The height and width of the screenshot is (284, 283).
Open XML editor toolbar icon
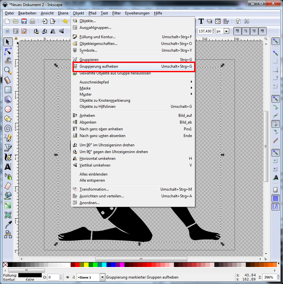[218, 22]
